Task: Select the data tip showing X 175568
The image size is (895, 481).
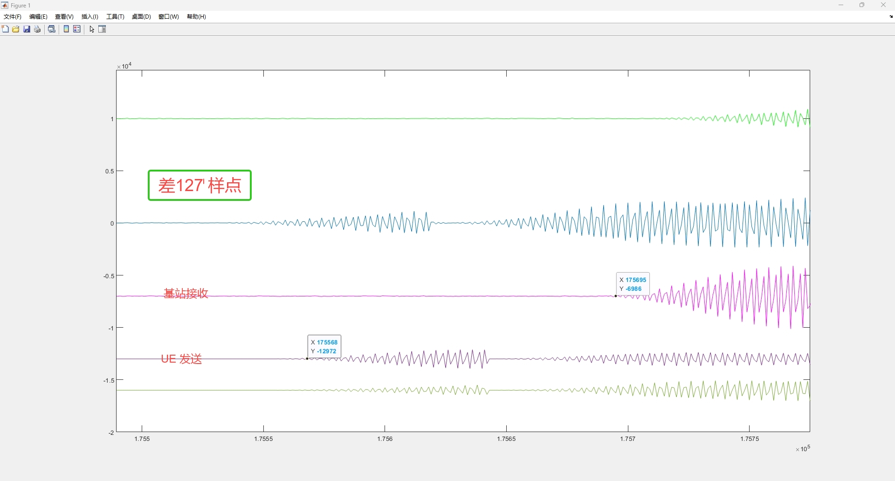Action: pos(324,347)
